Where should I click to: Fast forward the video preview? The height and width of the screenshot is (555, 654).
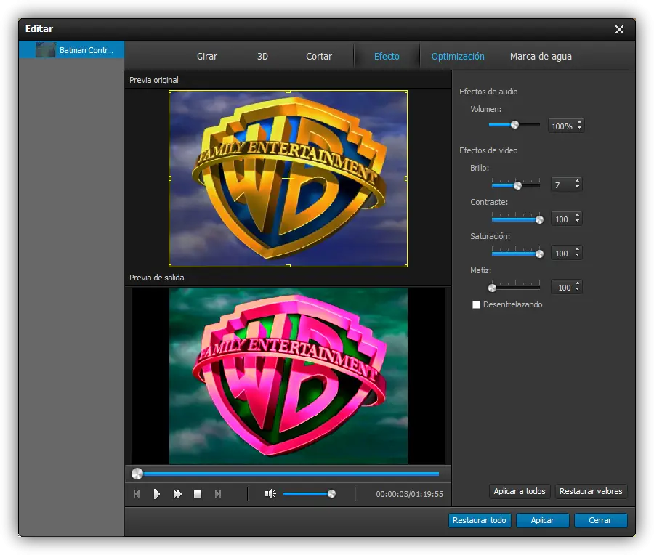(x=177, y=494)
